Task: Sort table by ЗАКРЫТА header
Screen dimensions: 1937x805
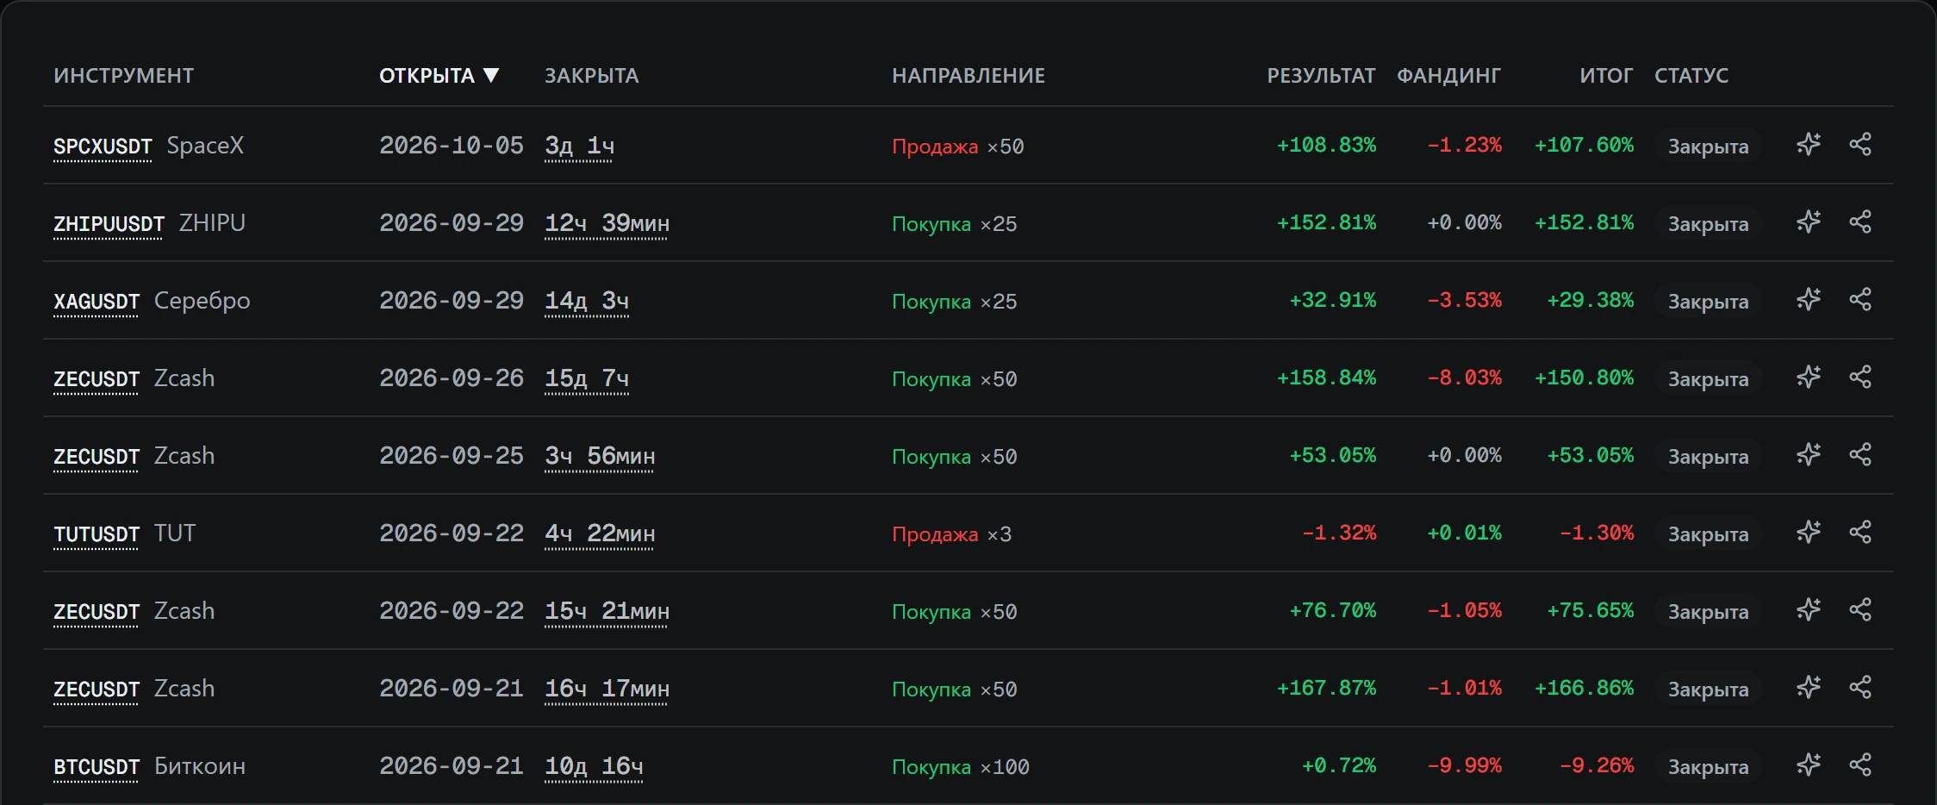Action: tap(592, 76)
